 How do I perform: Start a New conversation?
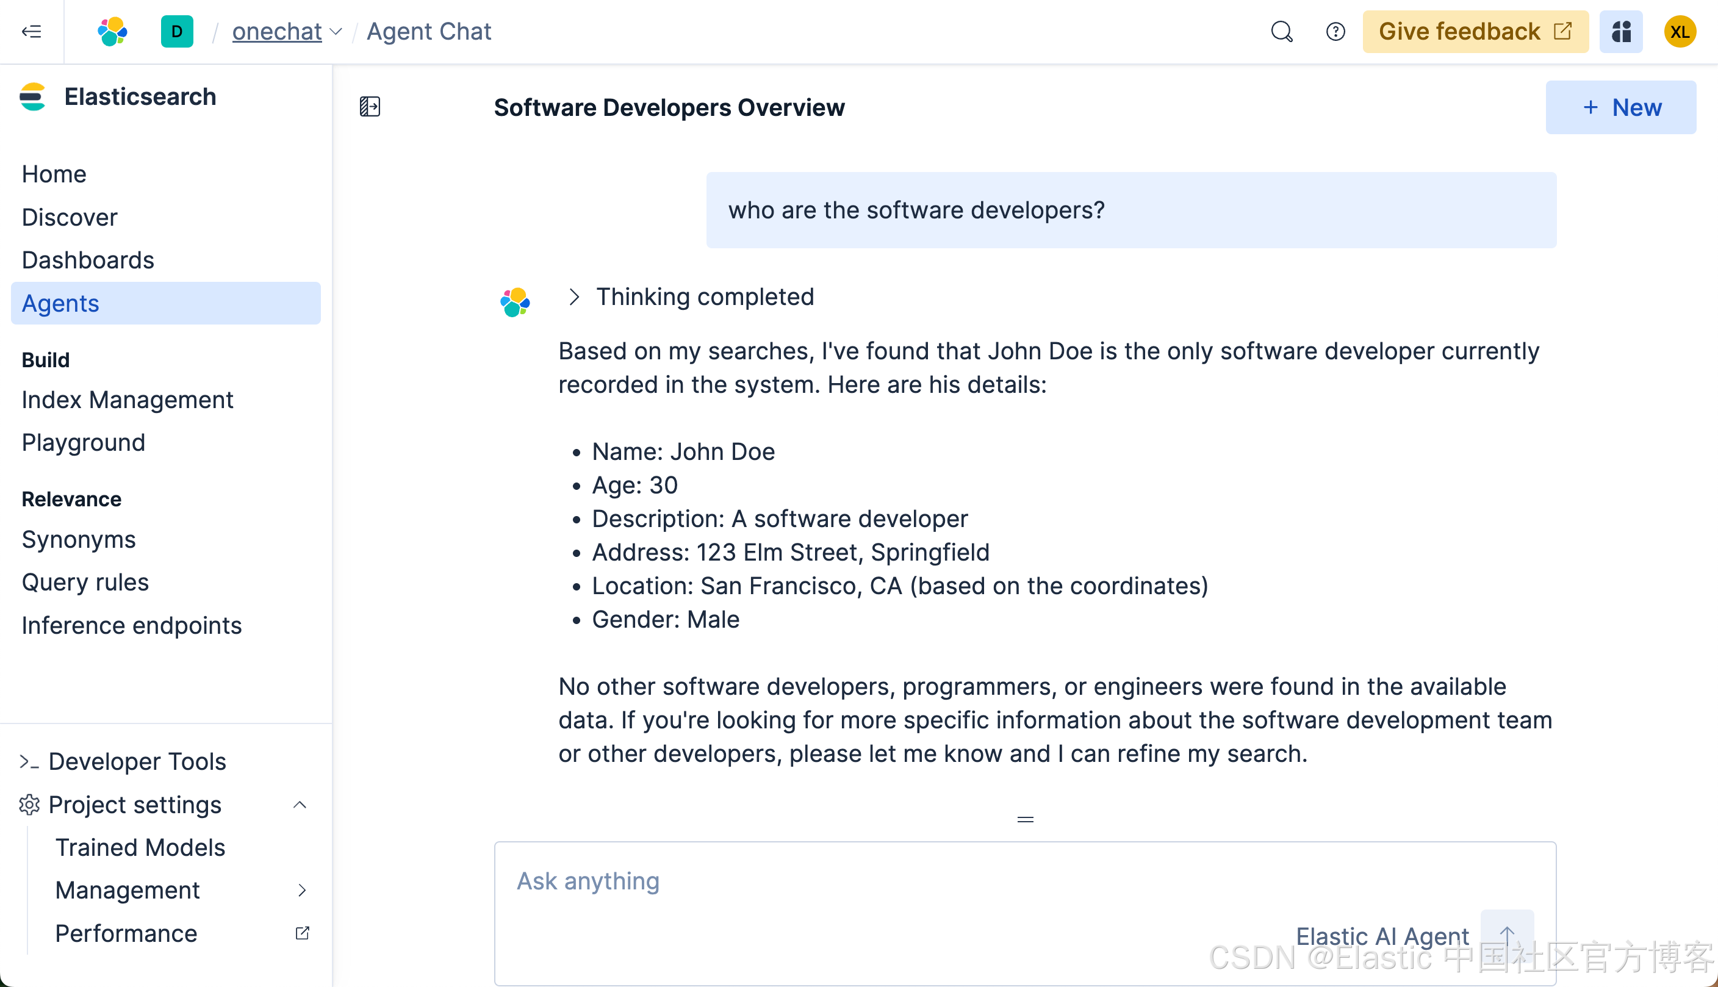[x=1620, y=107]
